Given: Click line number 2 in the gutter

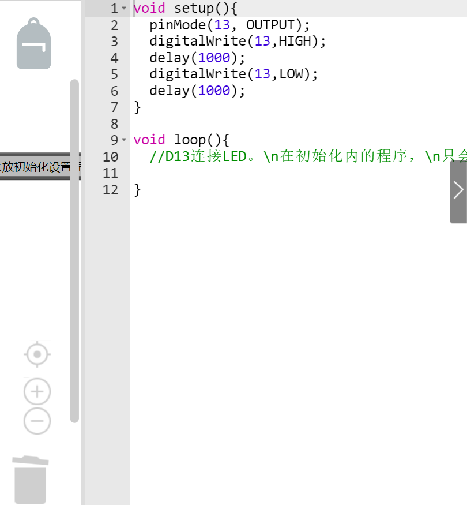Looking at the screenshot, I should click(111, 25).
